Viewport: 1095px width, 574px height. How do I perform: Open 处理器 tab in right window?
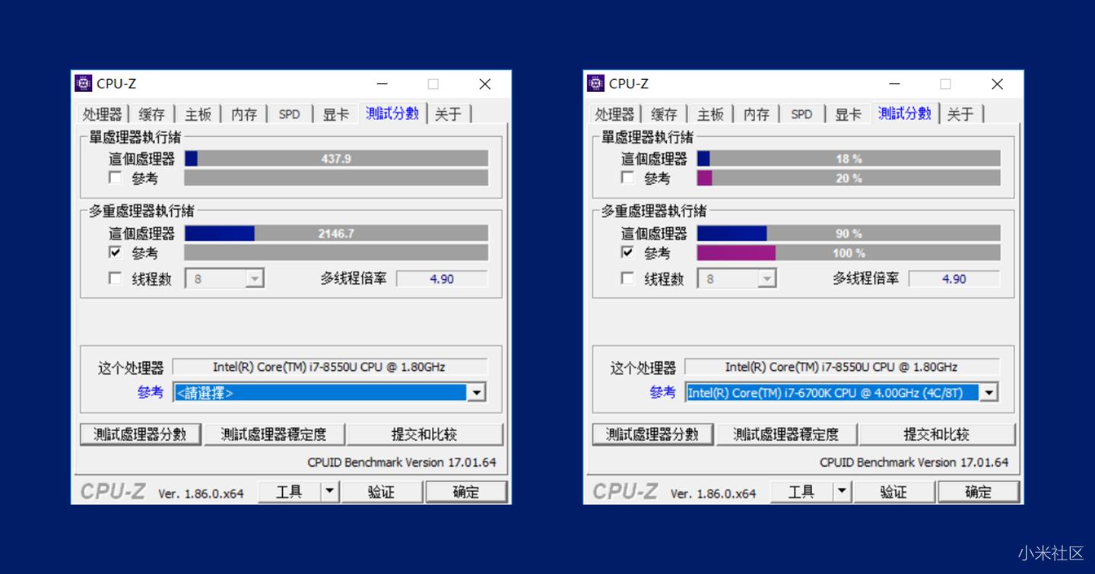[x=615, y=114]
